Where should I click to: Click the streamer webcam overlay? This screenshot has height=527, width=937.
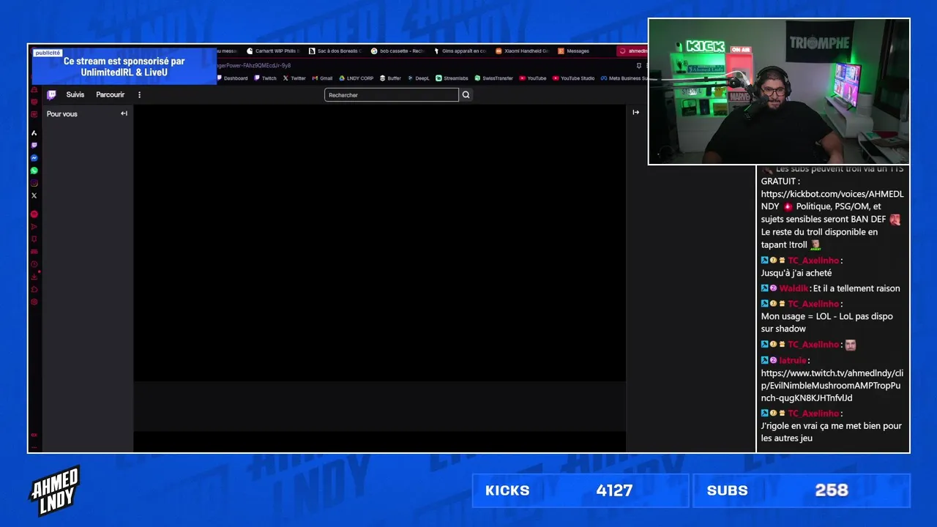tap(779, 91)
